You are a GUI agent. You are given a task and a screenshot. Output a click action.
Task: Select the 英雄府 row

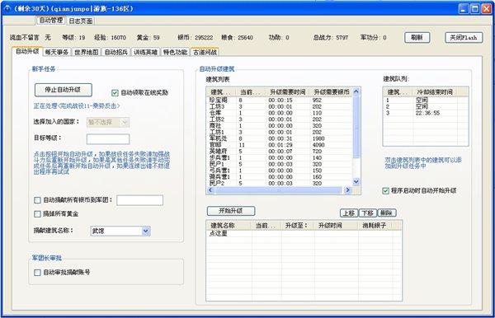(x=280, y=152)
